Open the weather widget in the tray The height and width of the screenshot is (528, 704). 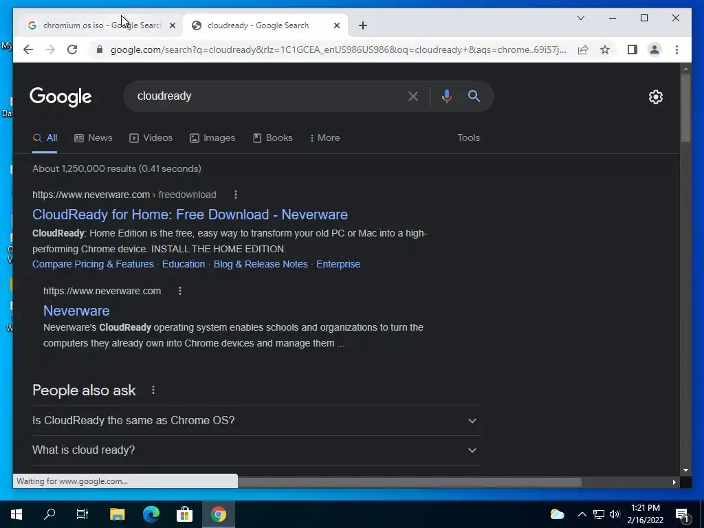[557, 514]
